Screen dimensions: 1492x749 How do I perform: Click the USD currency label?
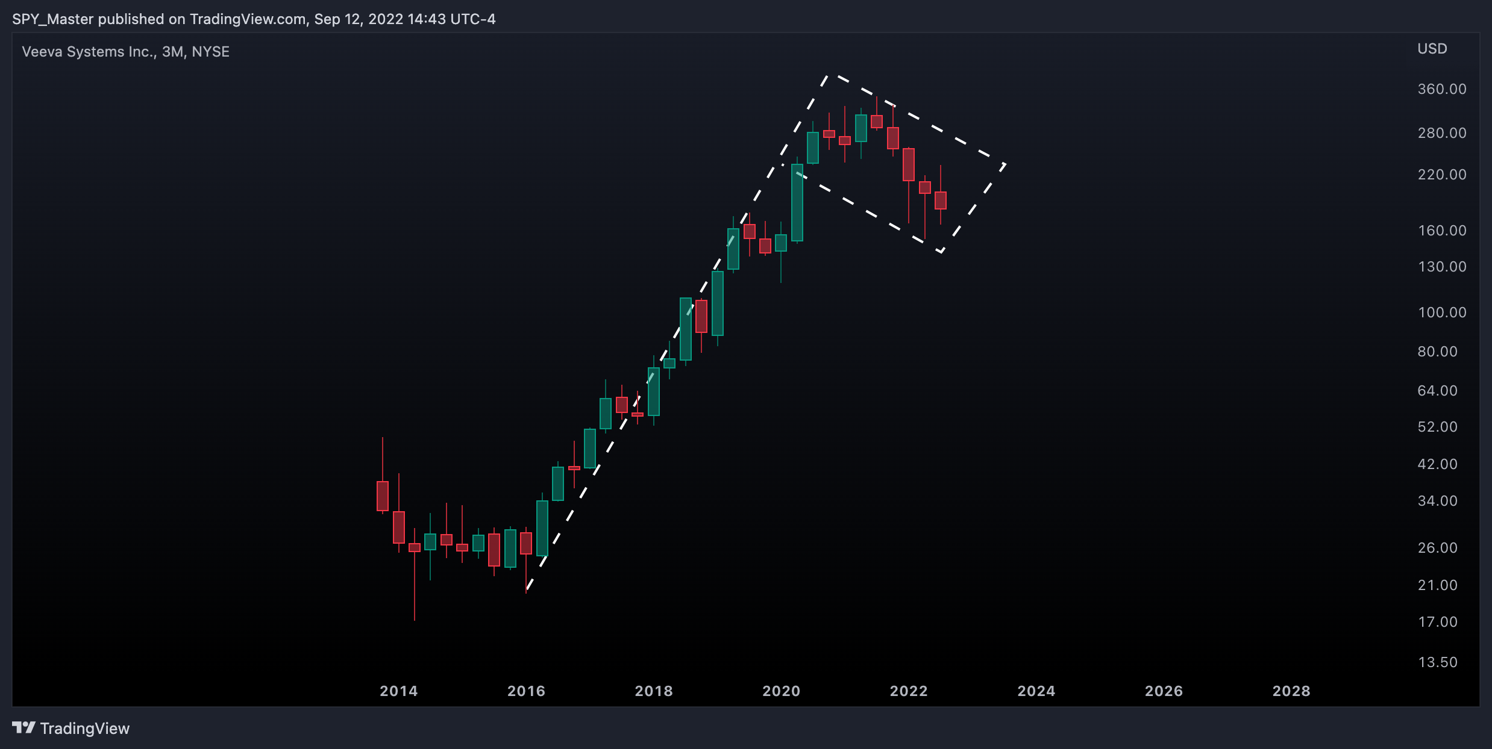(x=1432, y=49)
